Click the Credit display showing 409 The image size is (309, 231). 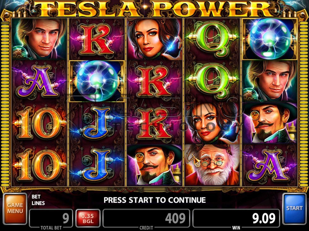[146, 218]
